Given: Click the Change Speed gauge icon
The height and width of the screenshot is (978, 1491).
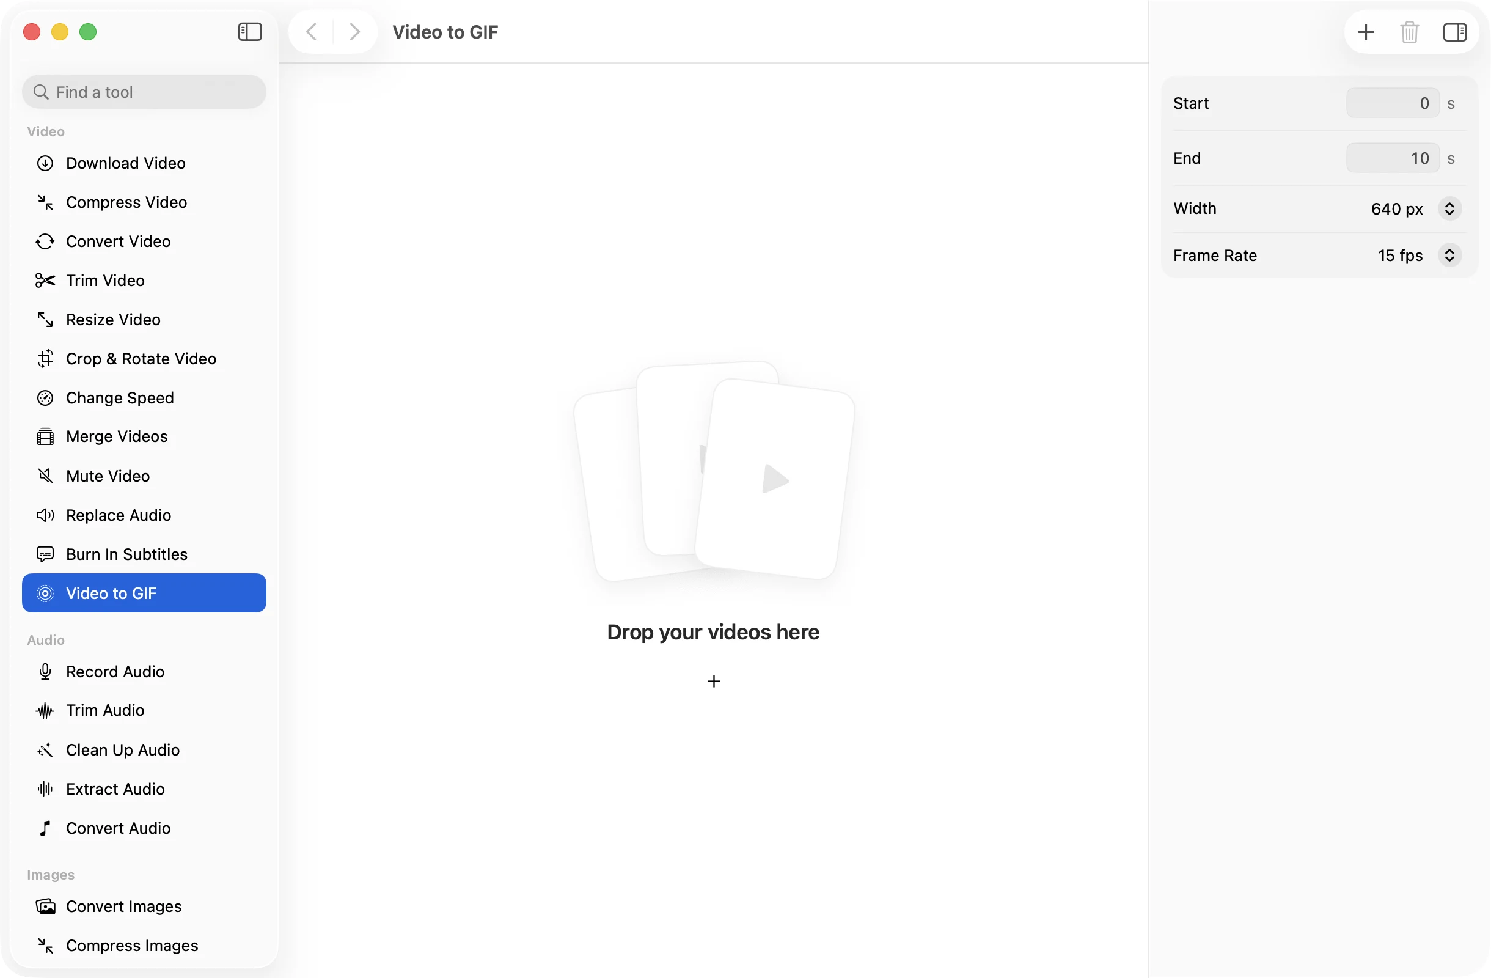Looking at the screenshot, I should (45, 398).
